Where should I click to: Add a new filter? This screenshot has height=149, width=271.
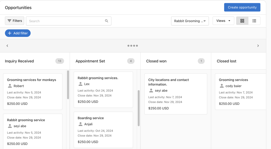[x=18, y=33]
